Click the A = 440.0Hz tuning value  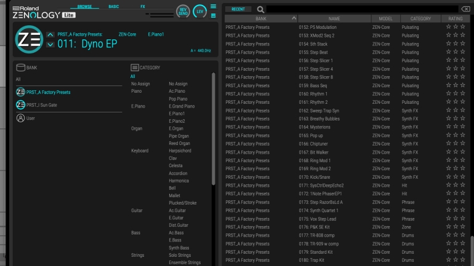(x=201, y=50)
